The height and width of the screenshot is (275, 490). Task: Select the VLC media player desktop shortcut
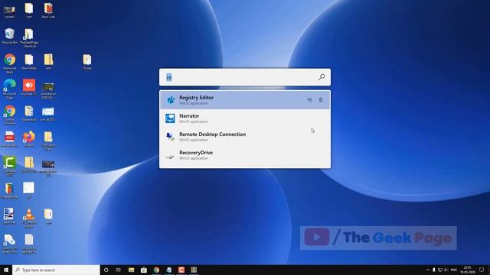point(29,218)
